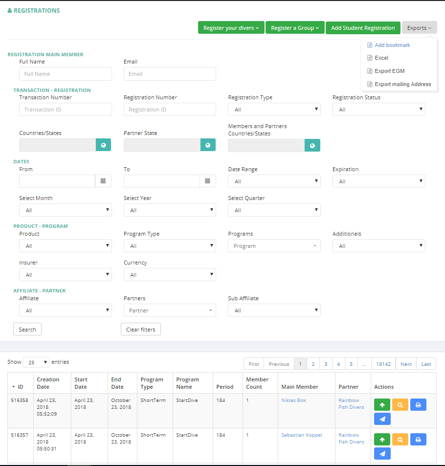Go to page 2 of results

[313, 364]
